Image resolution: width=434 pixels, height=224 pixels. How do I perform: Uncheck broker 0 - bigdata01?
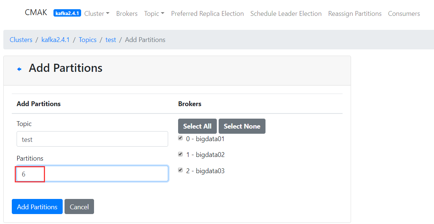180,138
